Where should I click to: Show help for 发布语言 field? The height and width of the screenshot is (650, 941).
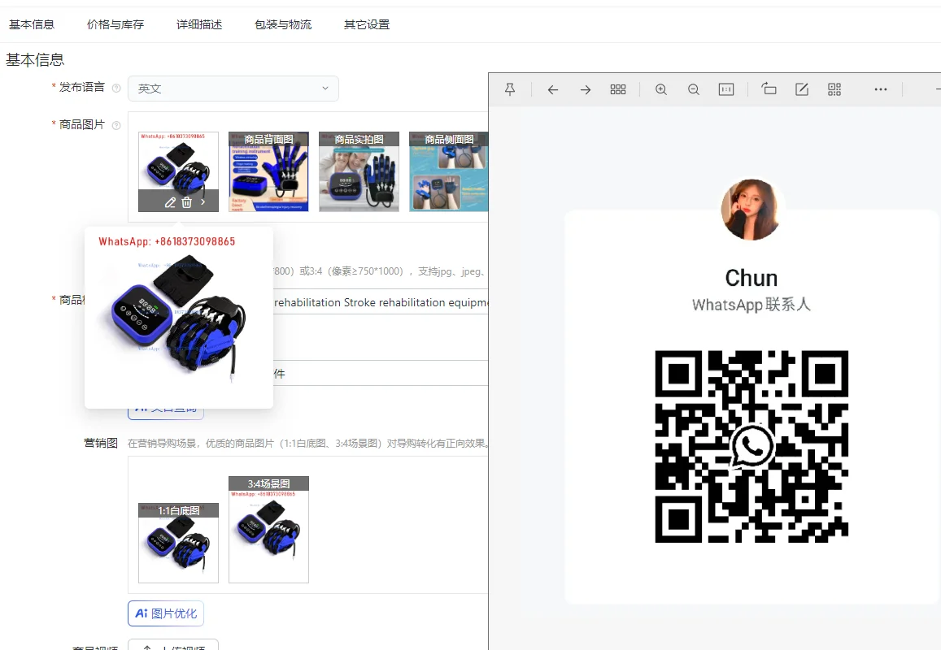pyautogui.click(x=116, y=88)
